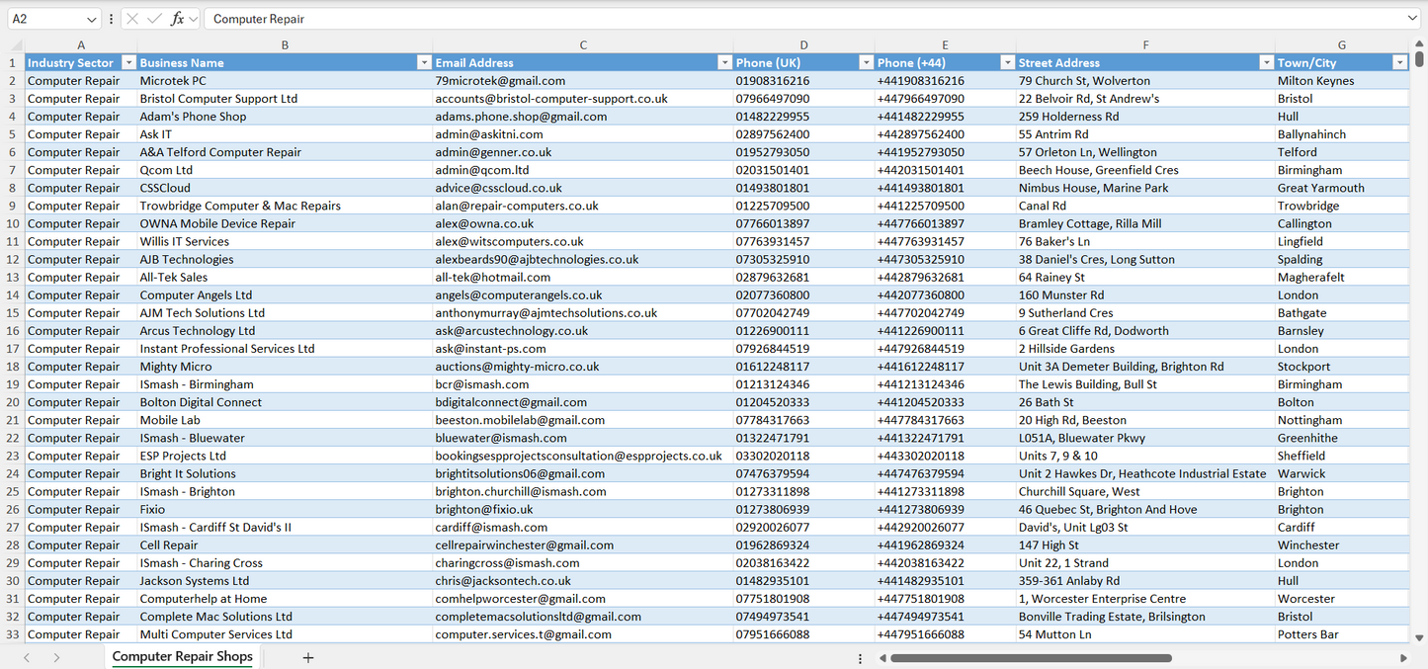Open the Name Box dropdown arrow

92,19
